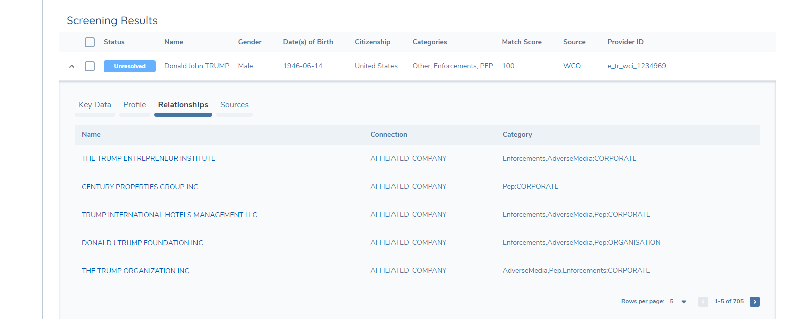Click the Status column header
The height and width of the screenshot is (319, 787).
[114, 42]
